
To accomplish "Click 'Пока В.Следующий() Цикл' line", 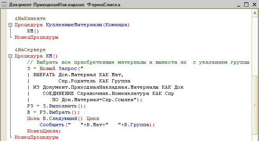I will pos(63,119).
